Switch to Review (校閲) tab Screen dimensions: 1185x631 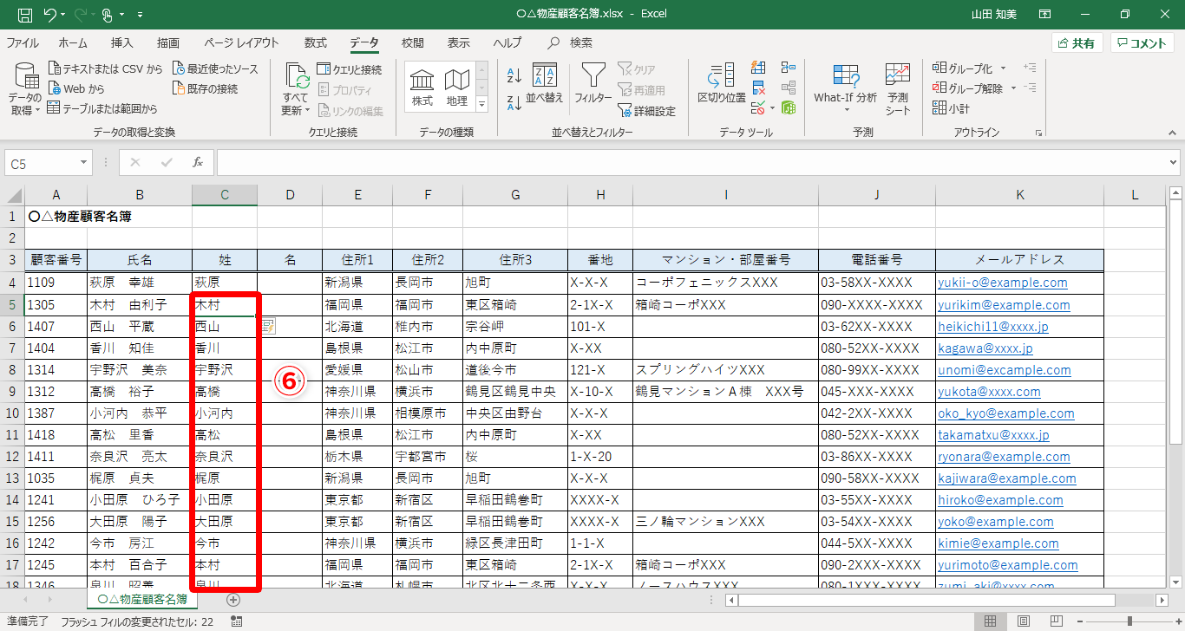(x=413, y=42)
